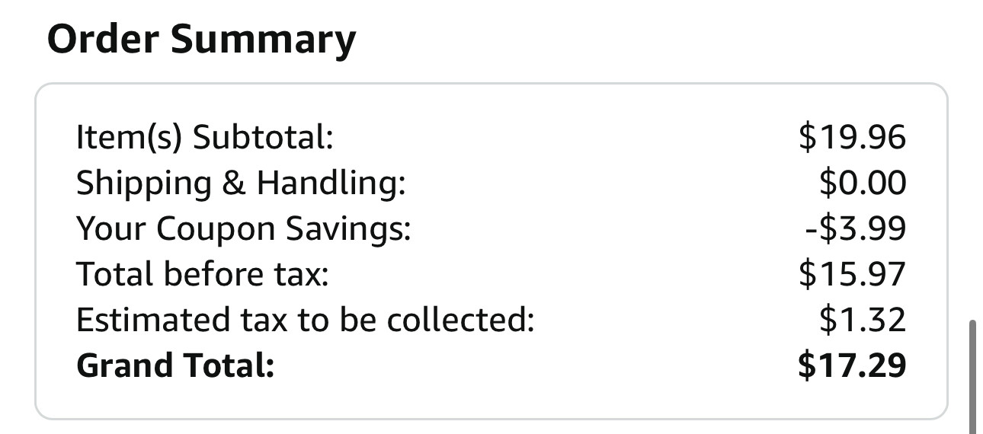The image size is (983, 434).
Task: Click the word Handling in the shipping row
Action: point(331,183)
